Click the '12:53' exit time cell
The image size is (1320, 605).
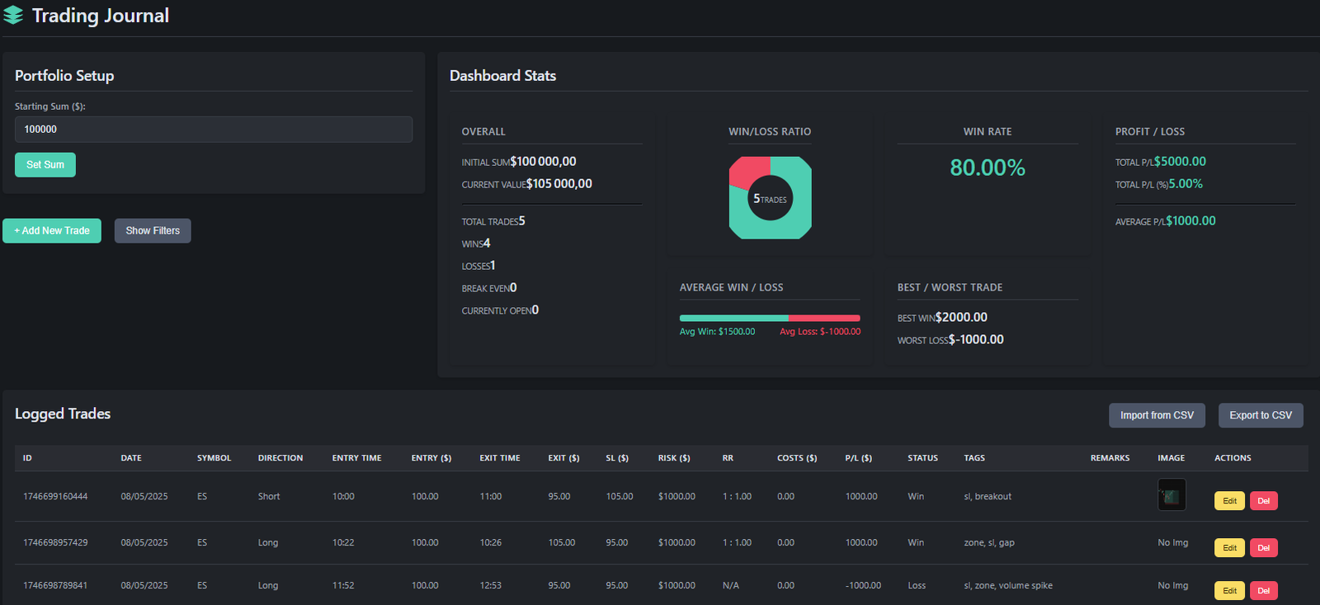(490, 586)
